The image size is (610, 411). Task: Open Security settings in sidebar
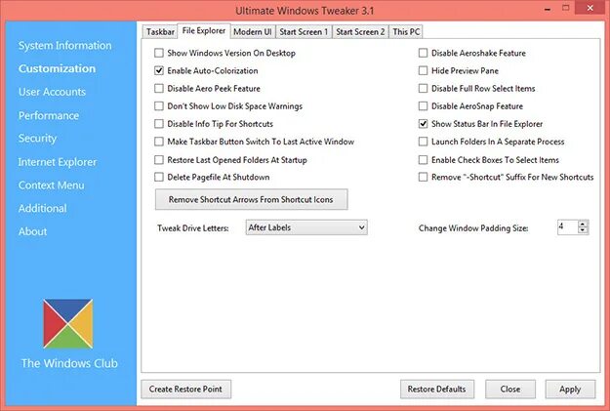pos(37,139)
